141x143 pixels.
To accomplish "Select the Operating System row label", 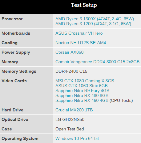I will point(20,139).
